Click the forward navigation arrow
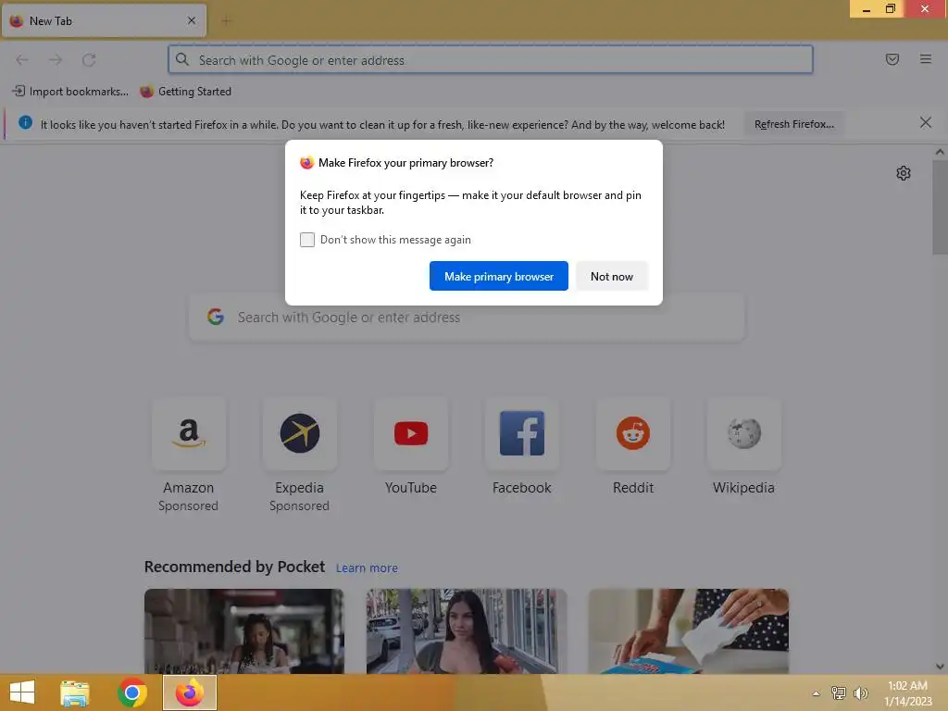Image resolution: width=948 pixels, height=711 pixels. click(56, 60)
